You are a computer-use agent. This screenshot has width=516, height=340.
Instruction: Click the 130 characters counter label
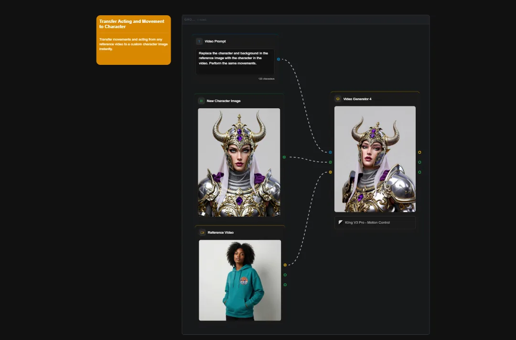pyautogui.click(x=266, y=79)
